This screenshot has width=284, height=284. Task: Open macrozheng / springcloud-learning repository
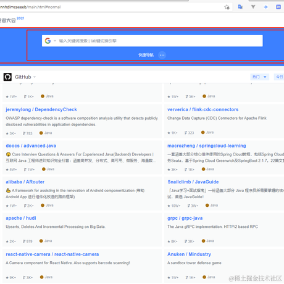[207, 146]
